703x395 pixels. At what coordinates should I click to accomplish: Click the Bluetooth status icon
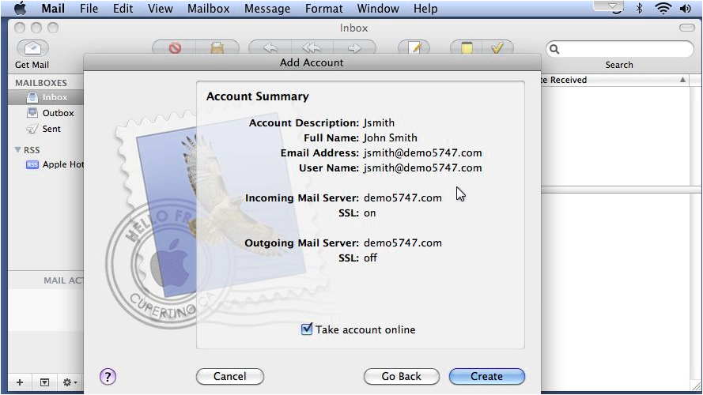tap(640, 8)
